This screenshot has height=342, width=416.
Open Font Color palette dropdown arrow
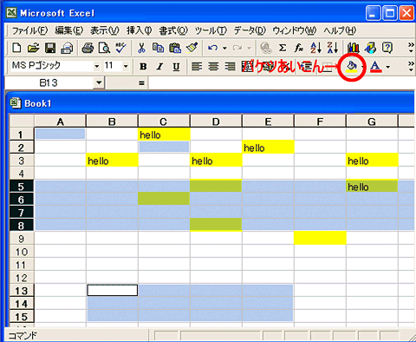click(x=388, y=67)
